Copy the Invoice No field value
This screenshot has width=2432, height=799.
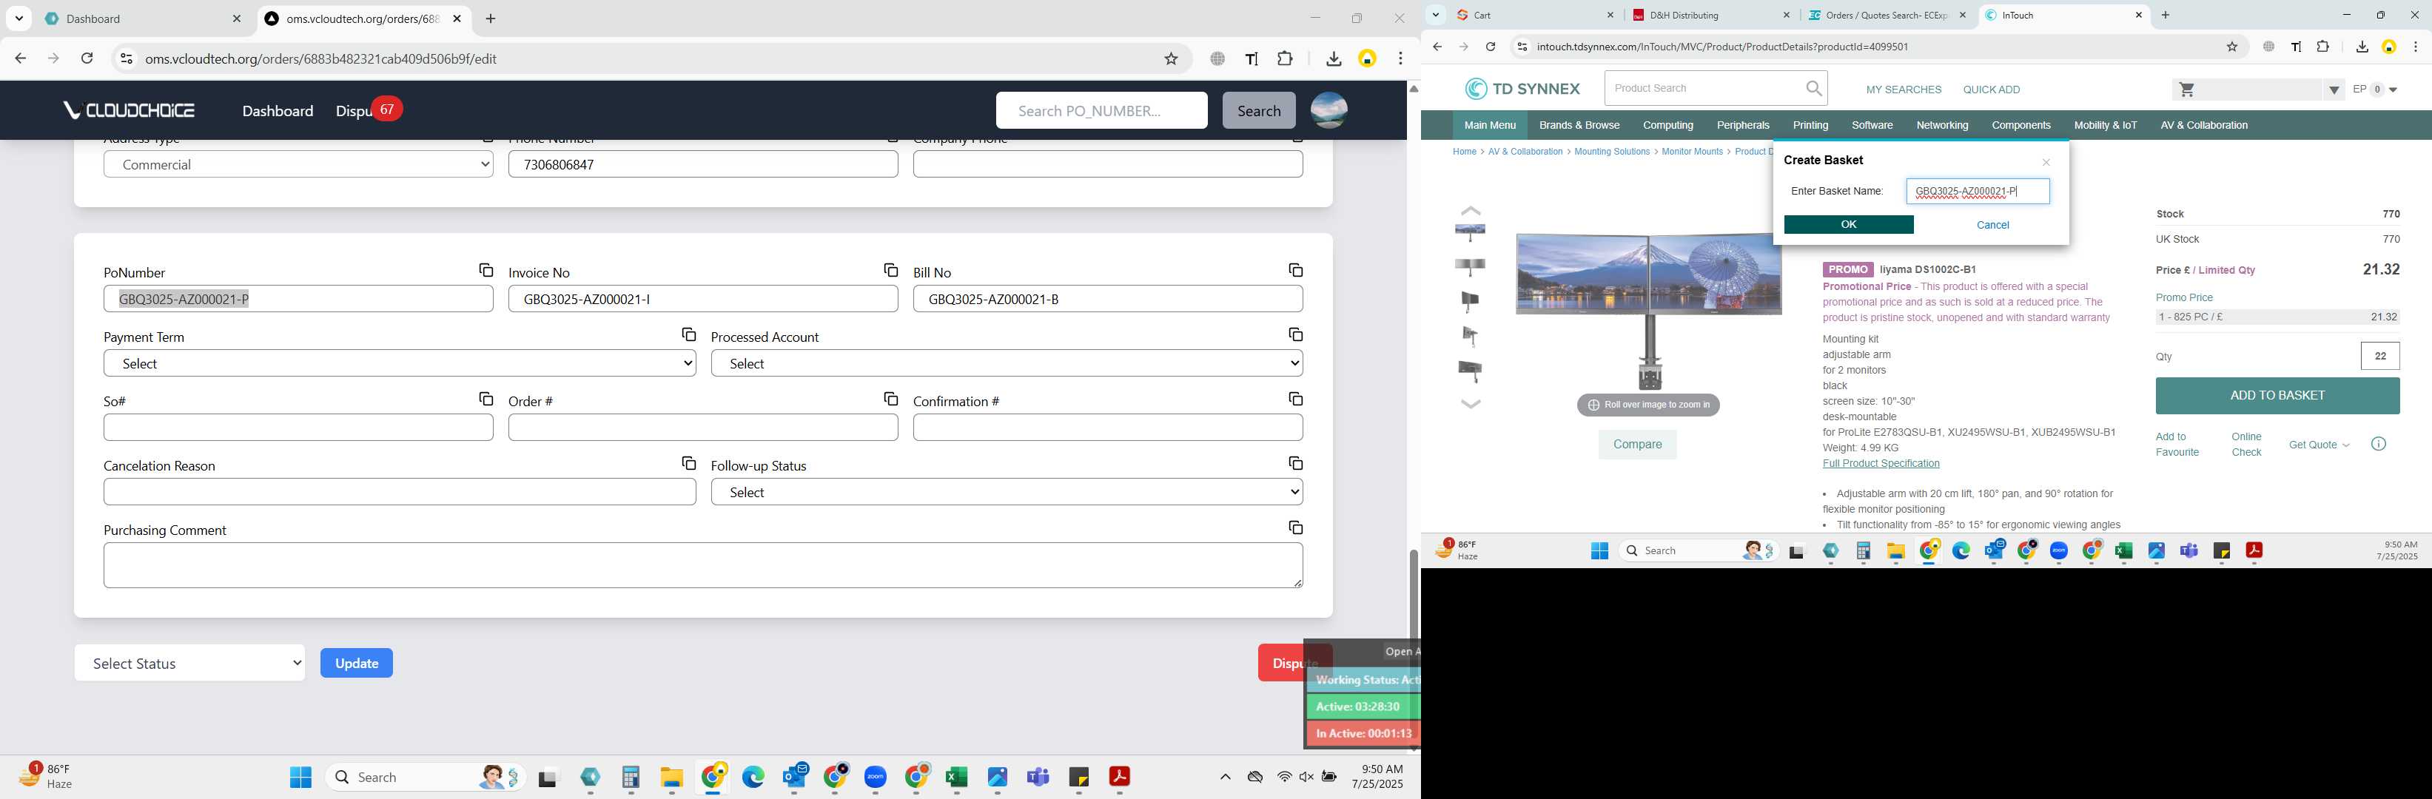coord(890,271)
